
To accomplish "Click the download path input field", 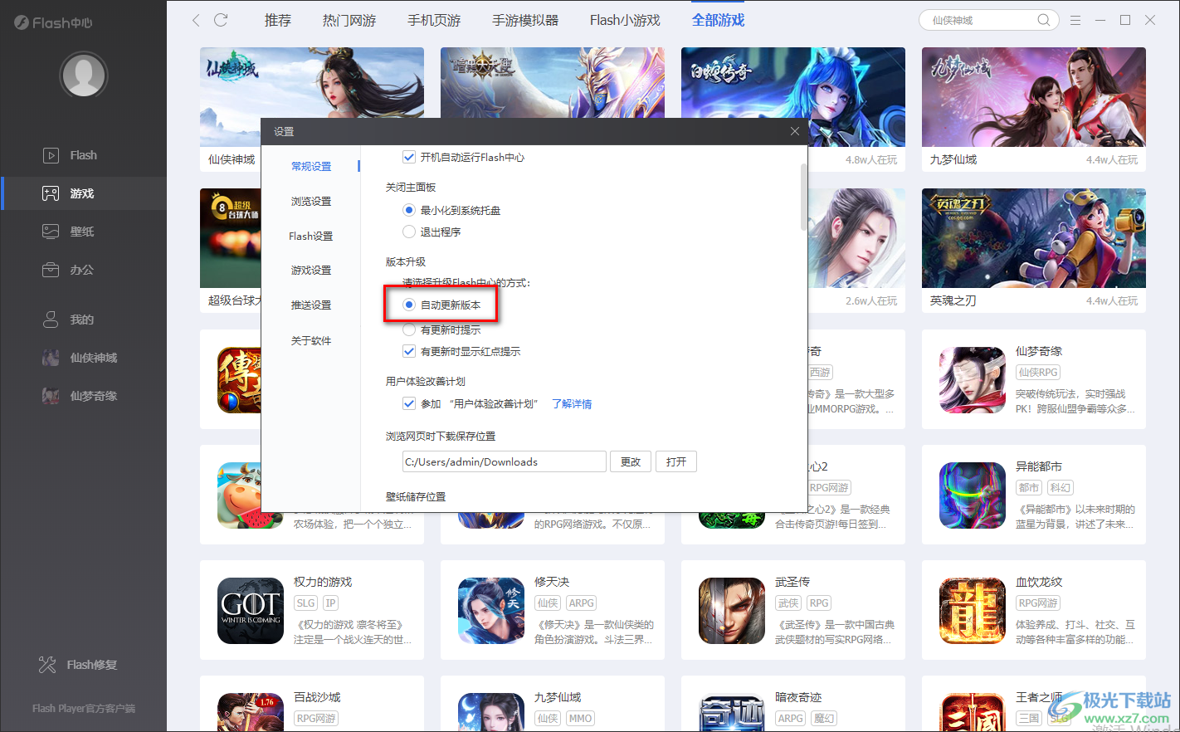I will (x=504, y=461).
